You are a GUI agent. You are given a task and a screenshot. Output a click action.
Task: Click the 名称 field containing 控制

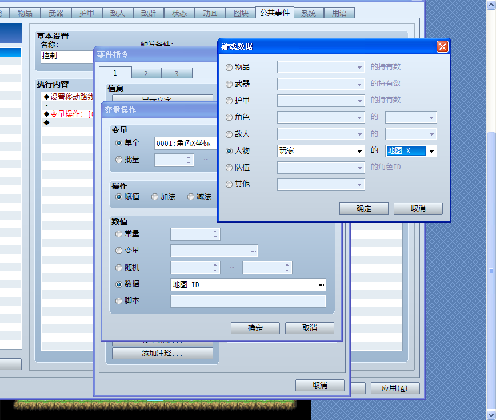pyautogui.click(x=67, y=57)
